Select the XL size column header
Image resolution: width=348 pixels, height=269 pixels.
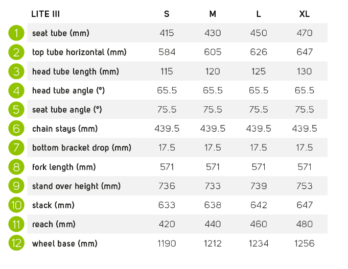tap(304, 14)
